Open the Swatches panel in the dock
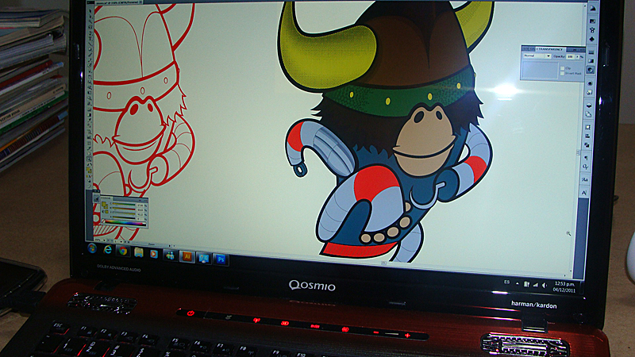This screenshot has height=357, width=635. coord(592,21)
